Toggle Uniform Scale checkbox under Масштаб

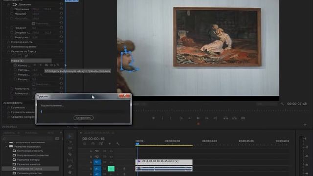34,23
